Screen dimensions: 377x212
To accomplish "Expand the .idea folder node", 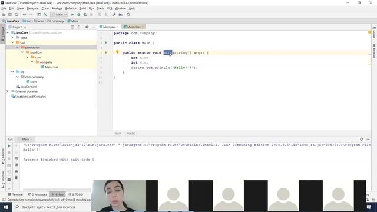I will (12, 38).
